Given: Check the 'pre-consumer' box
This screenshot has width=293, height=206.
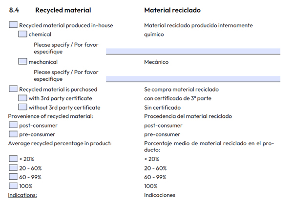Looking at the screenshot, I should (x=13, y=134).
